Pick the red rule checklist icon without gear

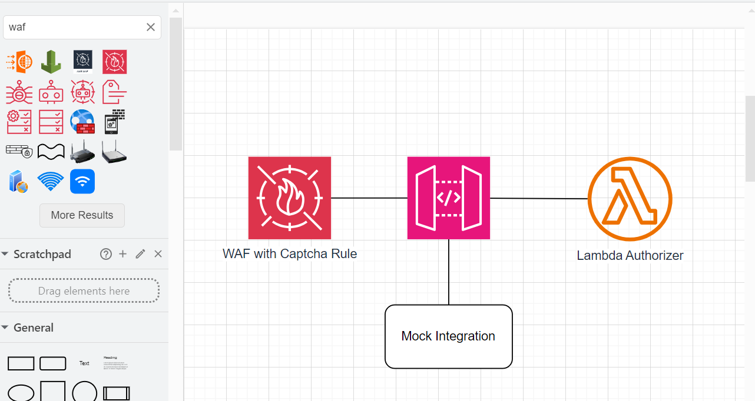click(x=51, y=122)
